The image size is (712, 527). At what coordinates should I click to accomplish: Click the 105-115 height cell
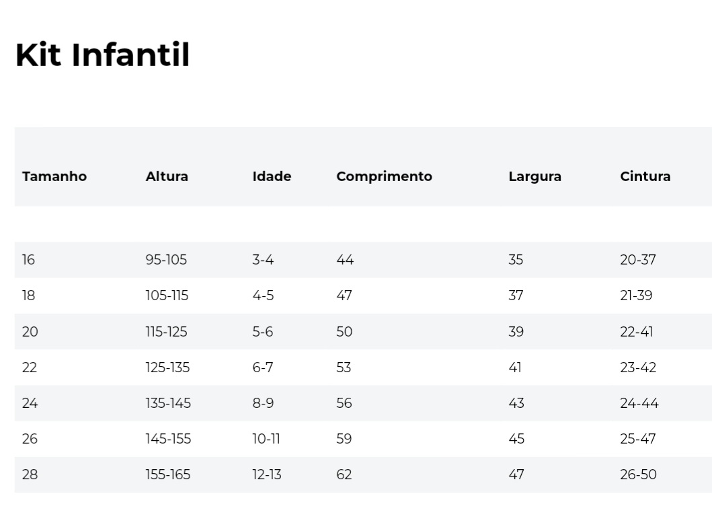[x=167, y=295]
